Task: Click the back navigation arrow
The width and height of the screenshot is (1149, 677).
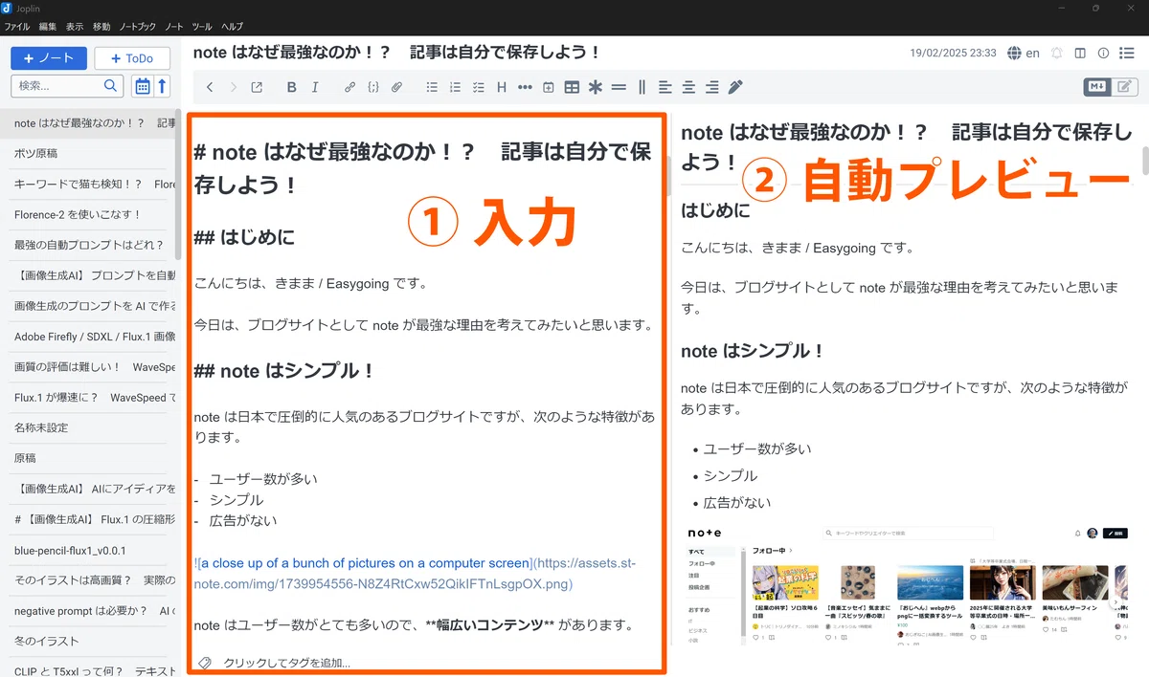Action: point(210,87)
